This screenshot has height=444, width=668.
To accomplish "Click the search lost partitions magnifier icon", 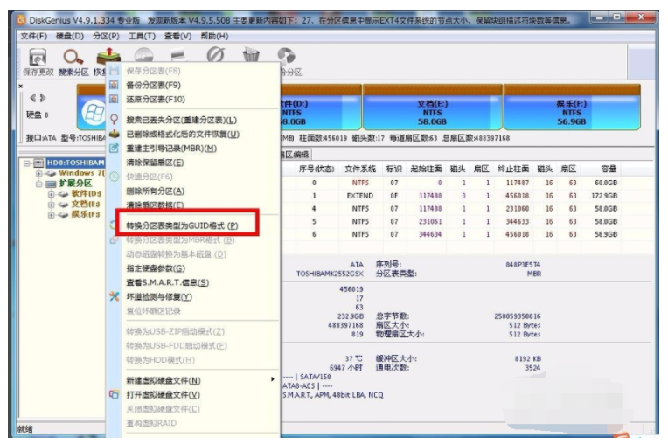I will [x=114, y=120].
